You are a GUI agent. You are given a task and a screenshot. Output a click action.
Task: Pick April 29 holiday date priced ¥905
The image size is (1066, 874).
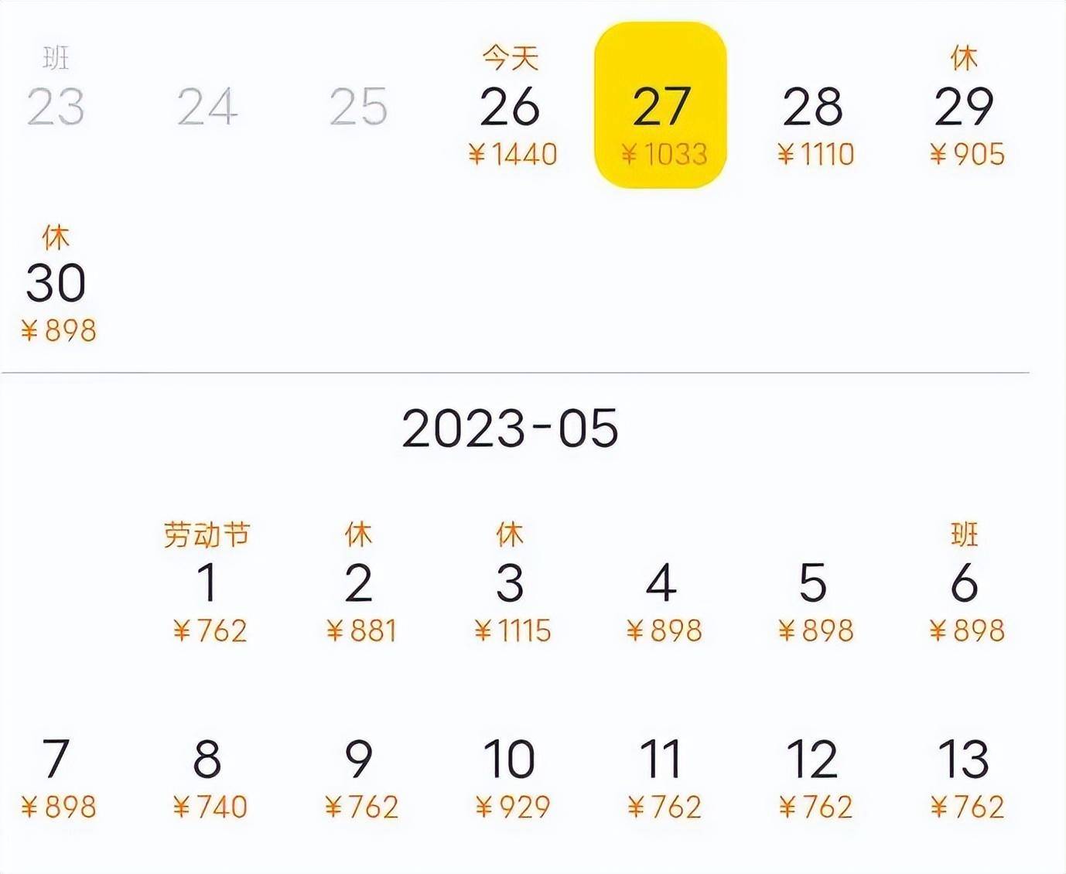[965, 108]
